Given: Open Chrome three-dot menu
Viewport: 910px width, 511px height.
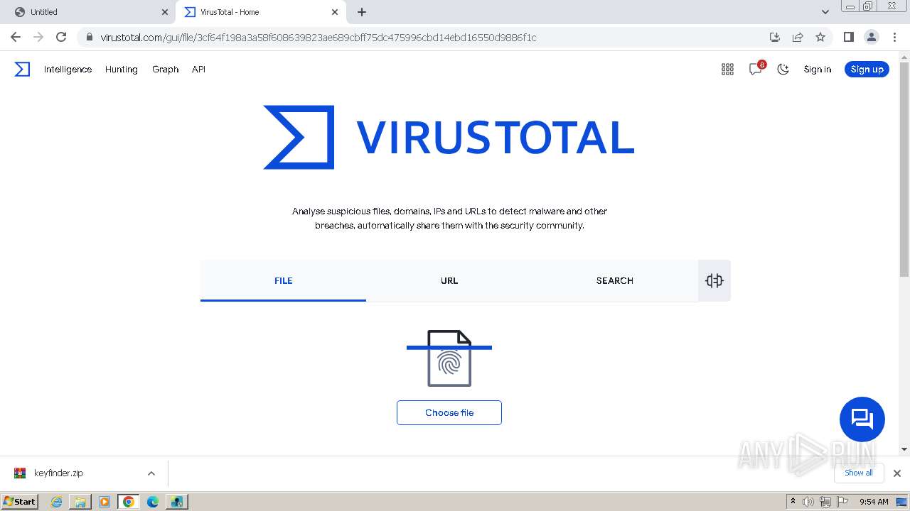Looking at the screenshot, I should (894, 37).
